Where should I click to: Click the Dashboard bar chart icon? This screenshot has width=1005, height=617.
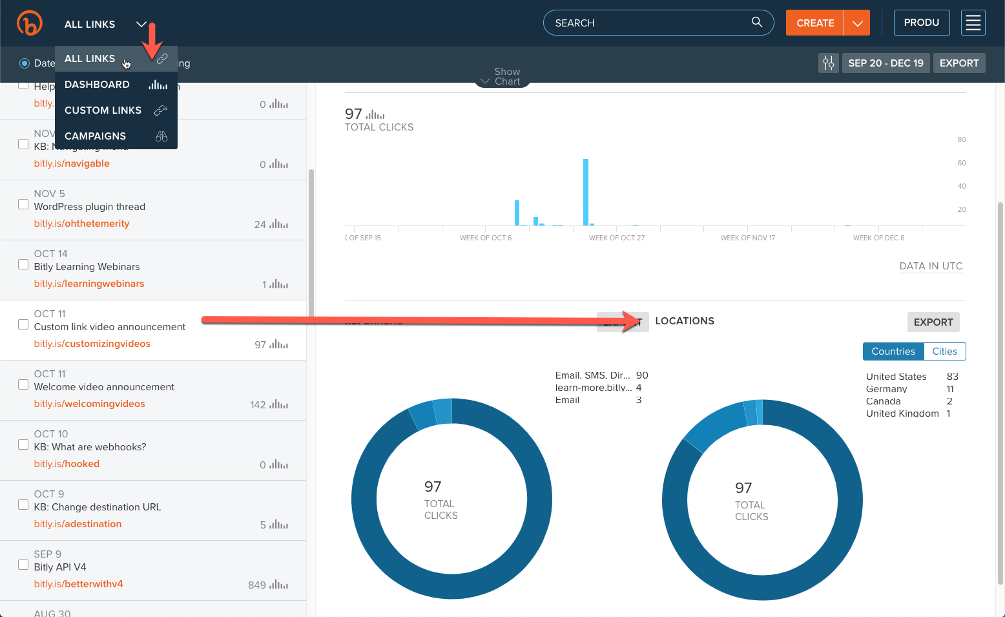[158, 85]
